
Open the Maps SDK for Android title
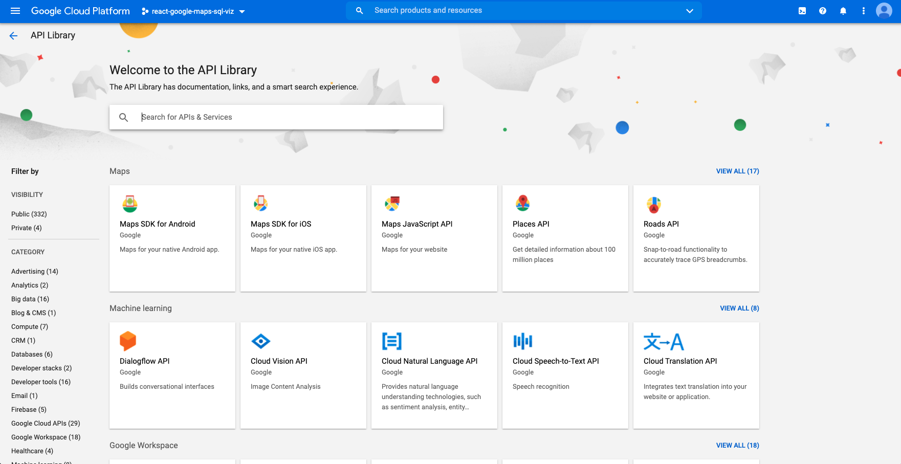click(158, 224)
